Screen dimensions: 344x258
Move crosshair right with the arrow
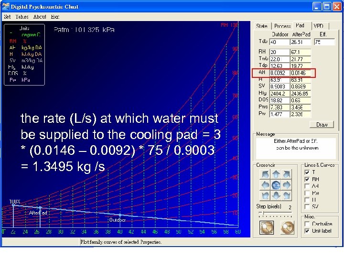point(287,185)
